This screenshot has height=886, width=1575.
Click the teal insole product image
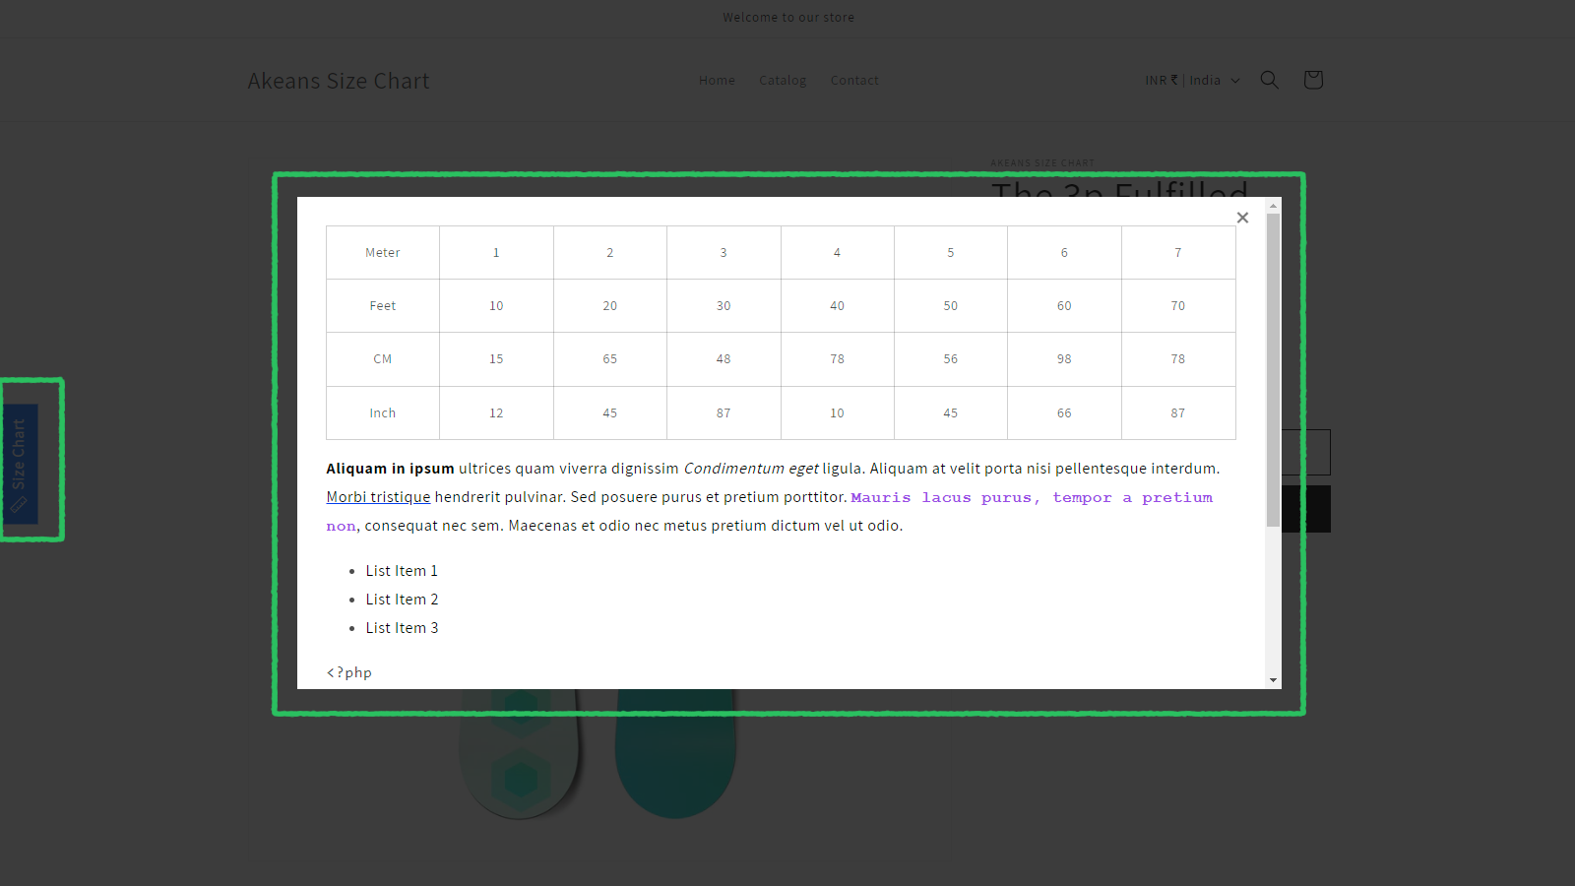coord(675,753)
